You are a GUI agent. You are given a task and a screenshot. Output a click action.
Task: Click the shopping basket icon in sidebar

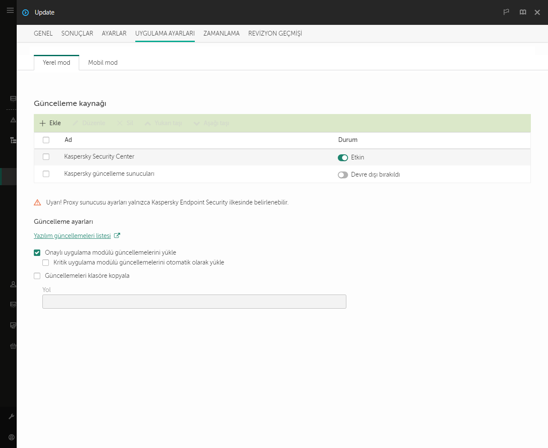[13, 346]
